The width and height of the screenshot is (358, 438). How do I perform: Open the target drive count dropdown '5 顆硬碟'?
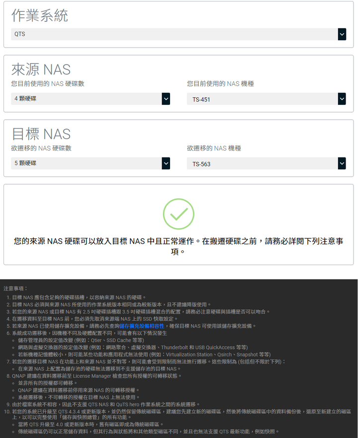click(x=90, y=163)
